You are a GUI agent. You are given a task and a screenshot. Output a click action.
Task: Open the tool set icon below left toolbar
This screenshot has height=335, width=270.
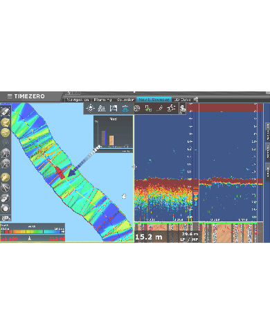pos(6,218)
